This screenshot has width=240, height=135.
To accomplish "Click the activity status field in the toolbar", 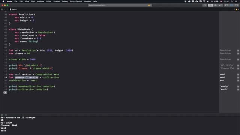I will [120, 5].
